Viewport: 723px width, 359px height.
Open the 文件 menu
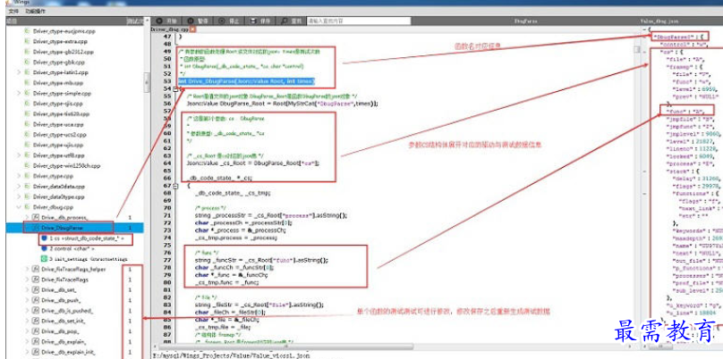tap(13, 10)
